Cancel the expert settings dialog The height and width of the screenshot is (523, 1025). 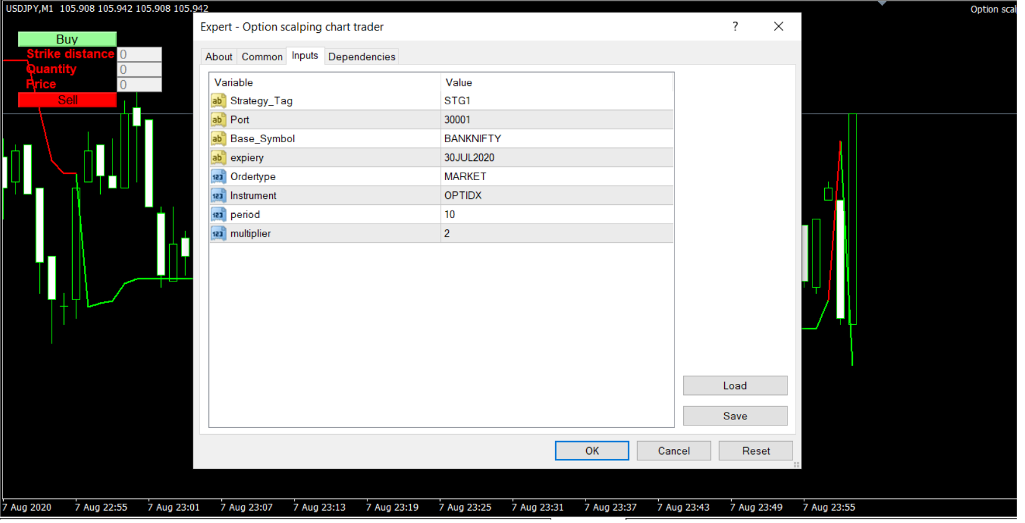pyautogui.click(x=674, y=451)
